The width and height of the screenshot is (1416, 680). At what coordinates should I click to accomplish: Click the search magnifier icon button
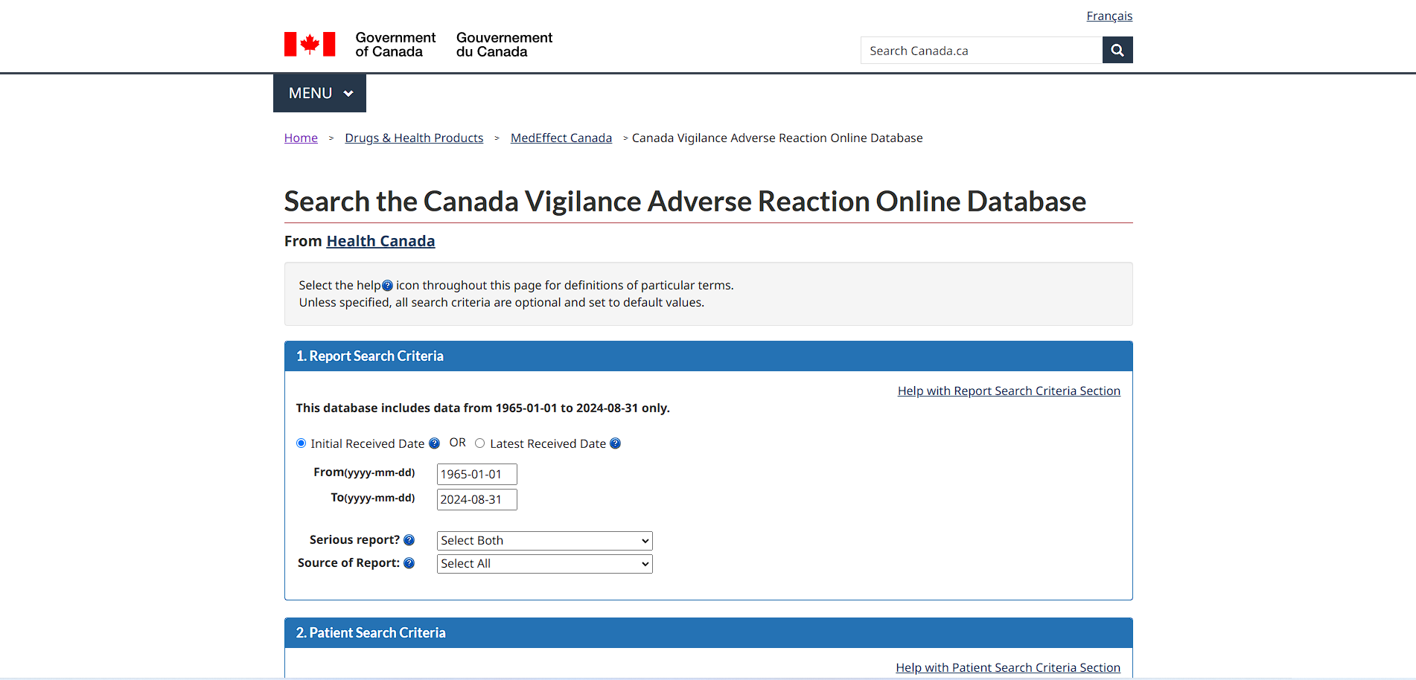(1117, 51)
